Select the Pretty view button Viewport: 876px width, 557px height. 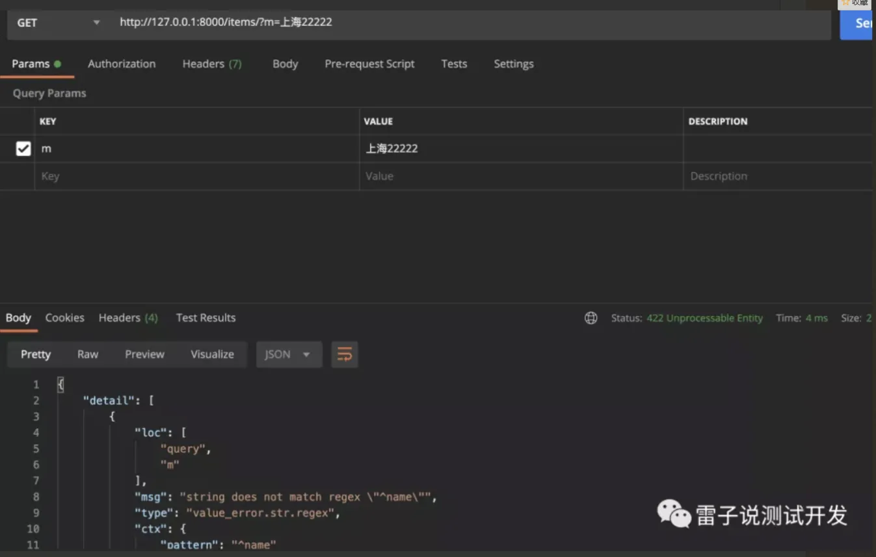tap(36, 354)
